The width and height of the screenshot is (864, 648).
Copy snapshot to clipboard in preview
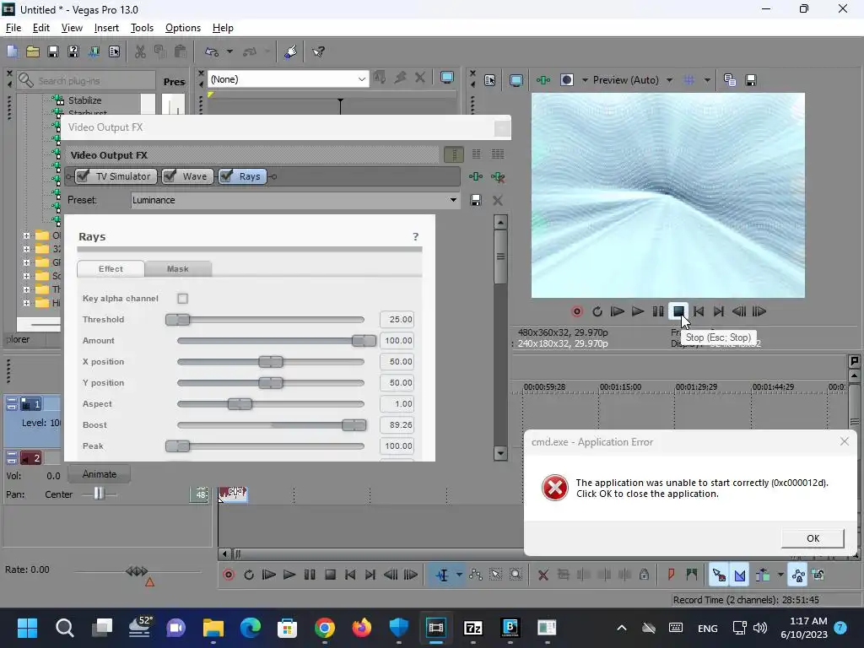point(730,80)
